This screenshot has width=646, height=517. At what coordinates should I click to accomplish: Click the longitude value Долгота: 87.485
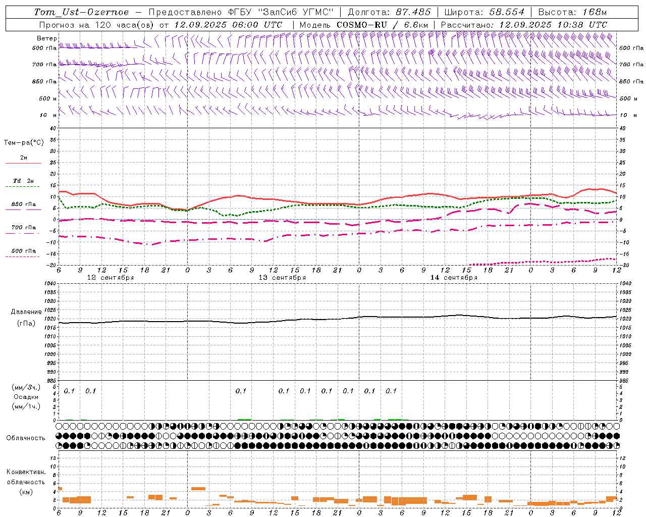(390, 12)
